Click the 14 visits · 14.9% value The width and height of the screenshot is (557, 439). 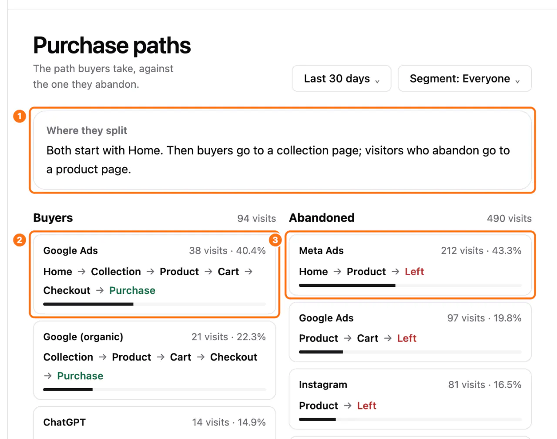229,422
